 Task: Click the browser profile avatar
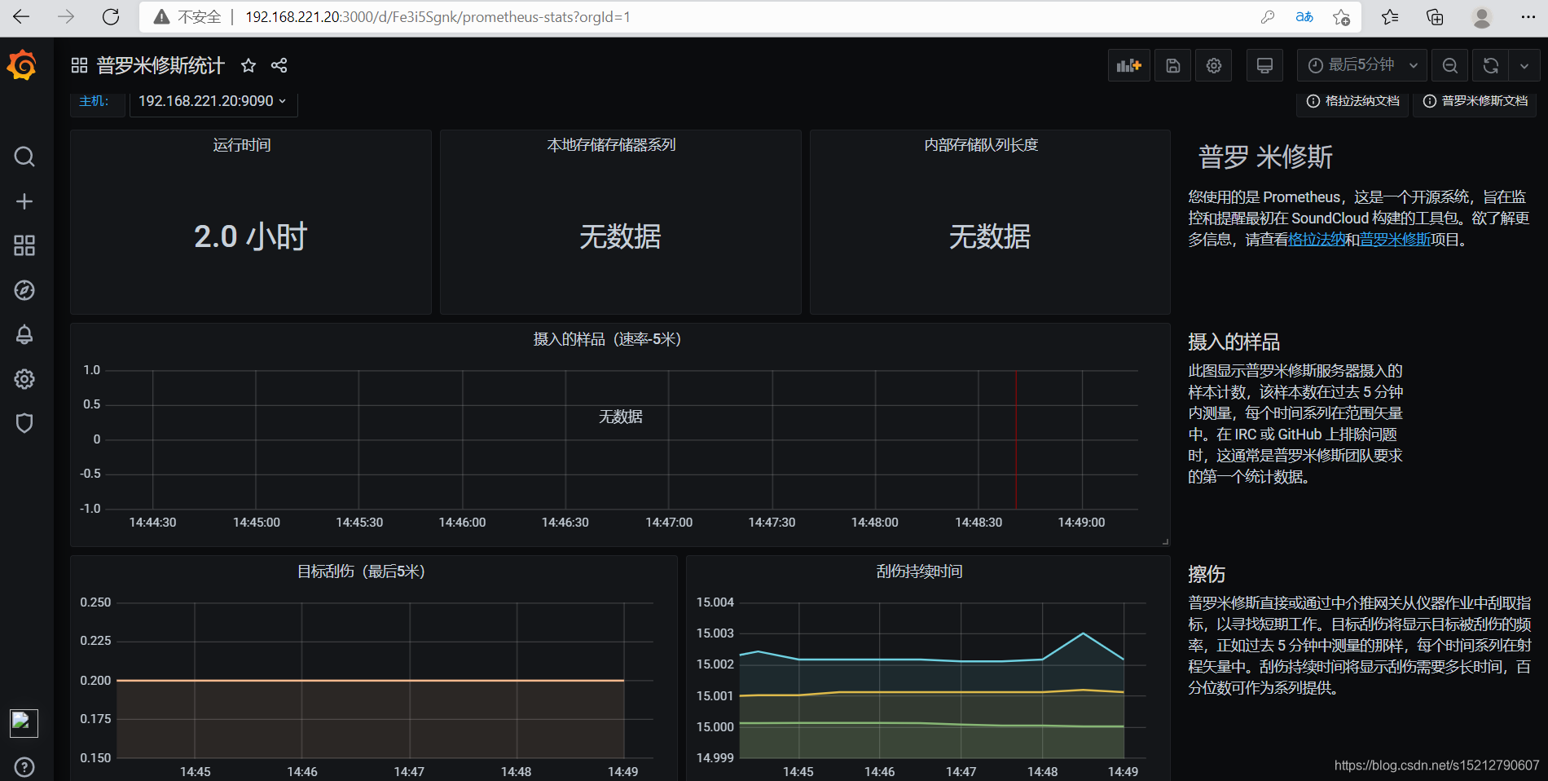tap(1482, 17)
